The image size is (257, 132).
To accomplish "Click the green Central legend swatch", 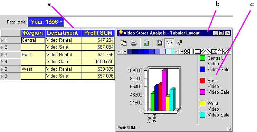I will [202, 58].
